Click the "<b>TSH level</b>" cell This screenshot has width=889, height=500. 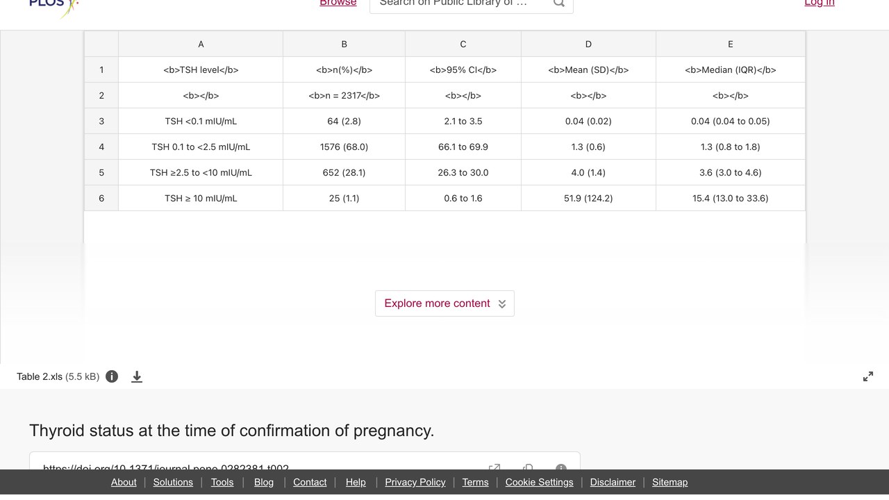[201, 69]
